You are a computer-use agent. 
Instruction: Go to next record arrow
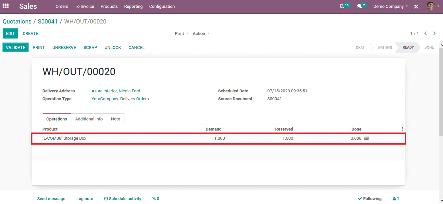[x=434, y=33]
